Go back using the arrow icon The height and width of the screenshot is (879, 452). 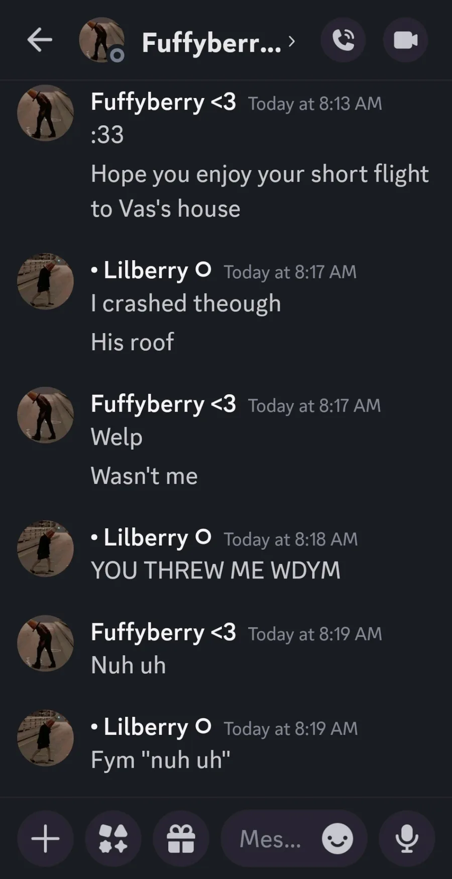[x=40, y=40]
